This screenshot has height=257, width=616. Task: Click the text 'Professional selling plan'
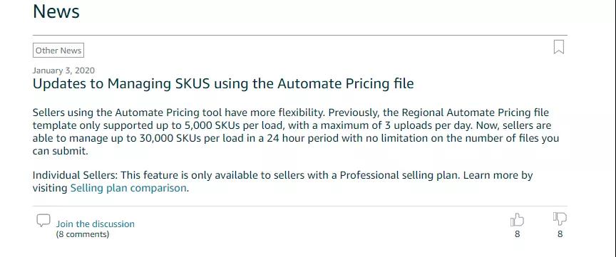tap(399, 175)
